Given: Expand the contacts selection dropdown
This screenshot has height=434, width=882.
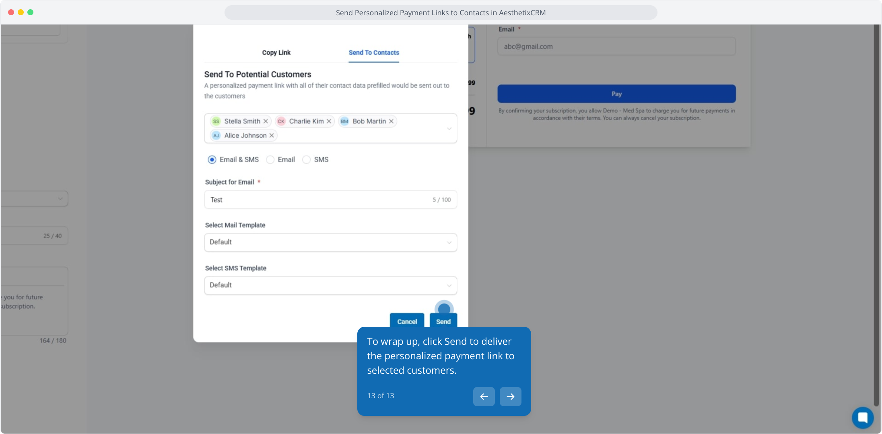Looking at the screenshot, I should tap(449, 129).
